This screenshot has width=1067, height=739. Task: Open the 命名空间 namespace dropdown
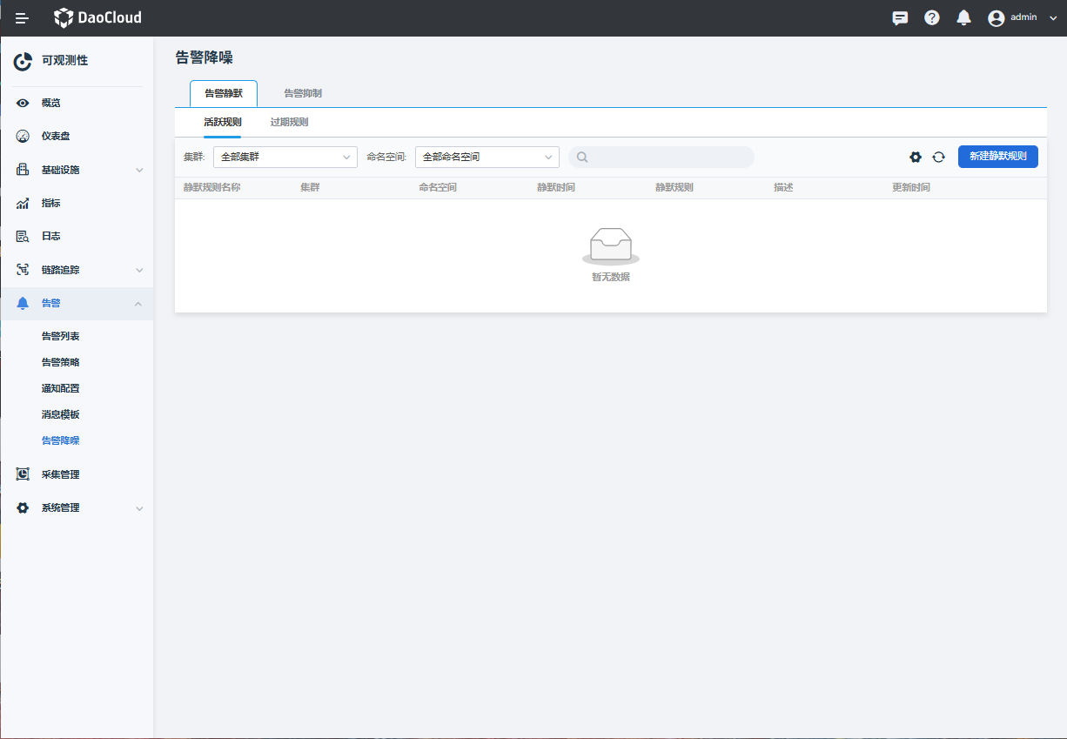487,157
